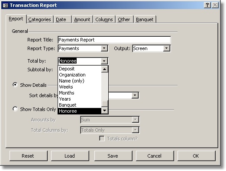Choose Deposit in the dropdown list

80,69
